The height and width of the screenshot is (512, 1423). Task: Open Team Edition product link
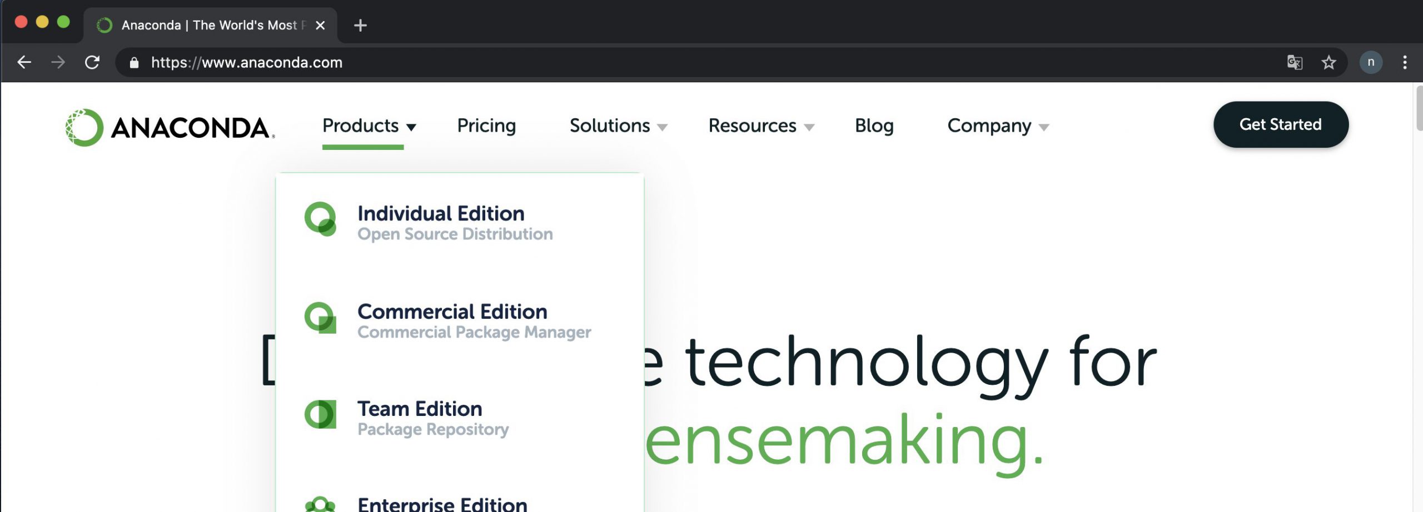tap(420, 409)
